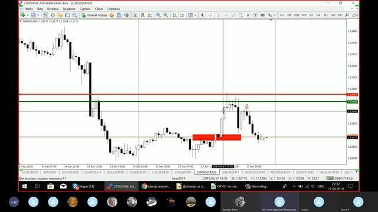Open the chat bubbles icon in the toolbar

coord(355,15)
